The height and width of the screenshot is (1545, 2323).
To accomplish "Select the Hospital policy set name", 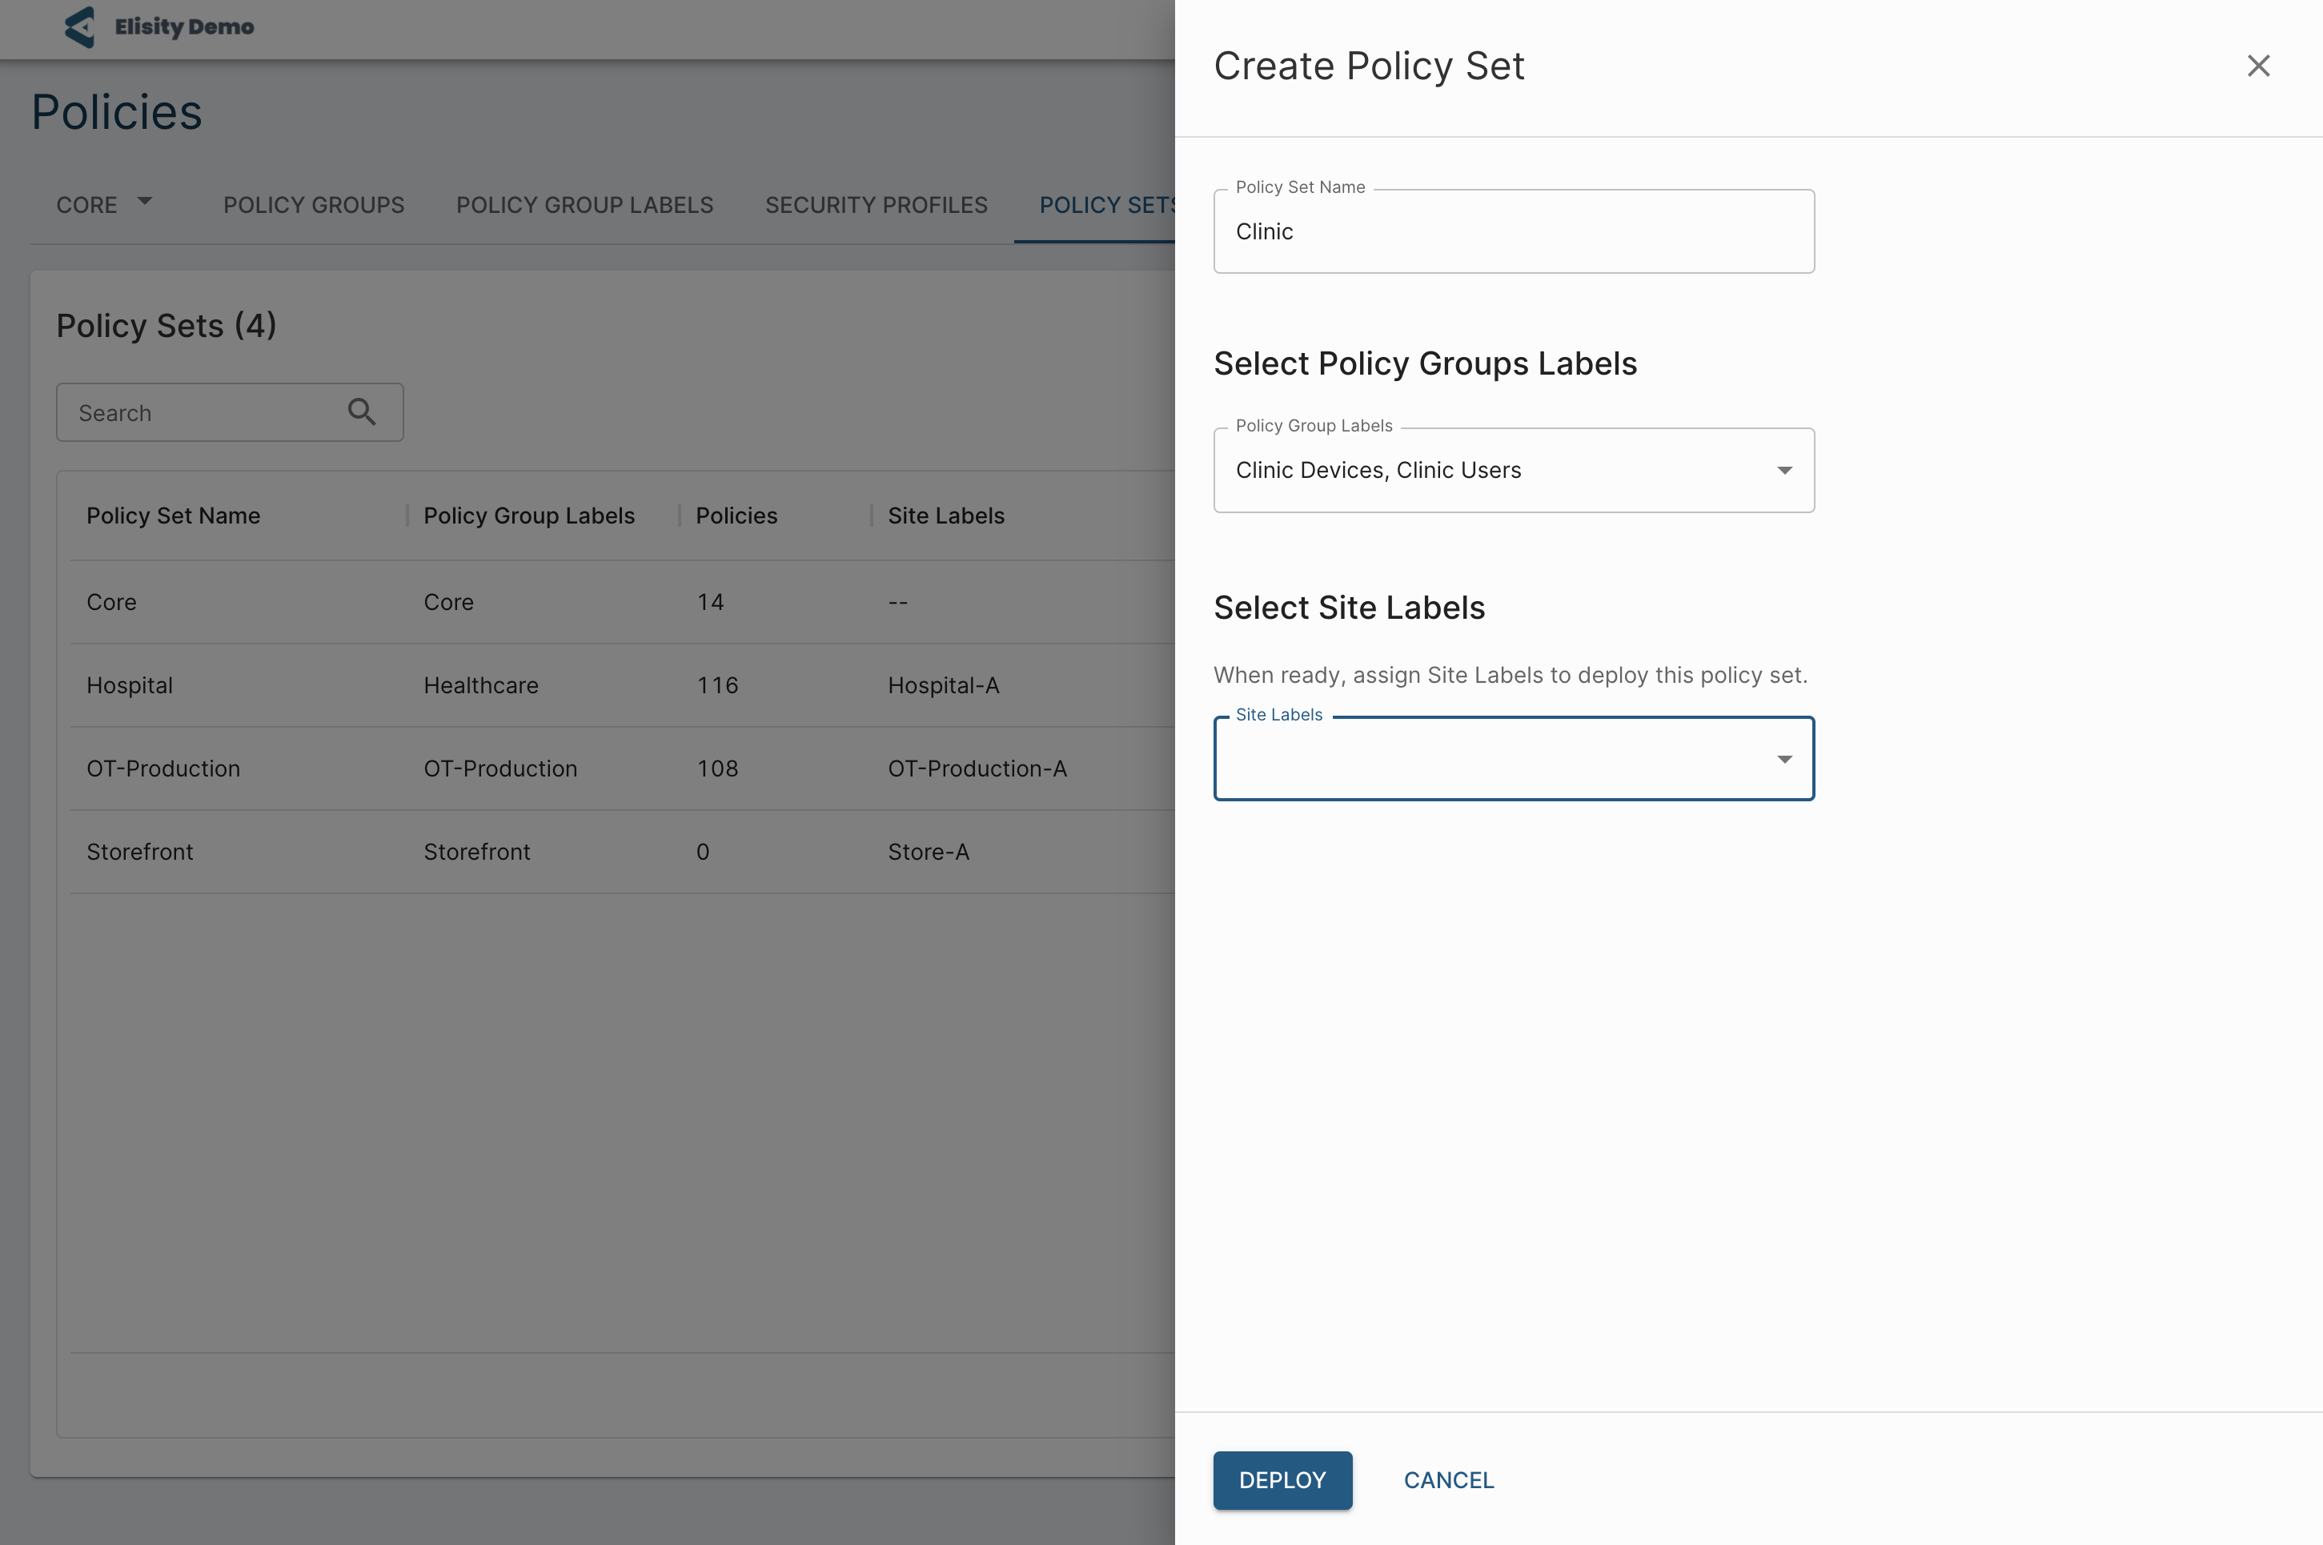I will pyautogui.click(x=129, y=684).
